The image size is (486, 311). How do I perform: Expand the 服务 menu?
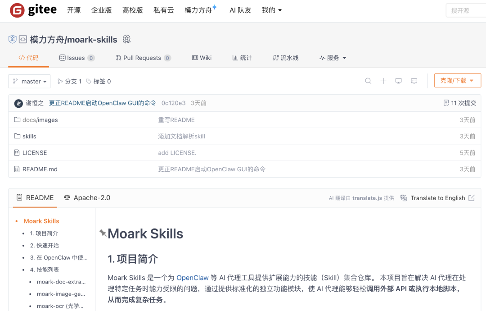pyautogui.click(x=333, y=58)
